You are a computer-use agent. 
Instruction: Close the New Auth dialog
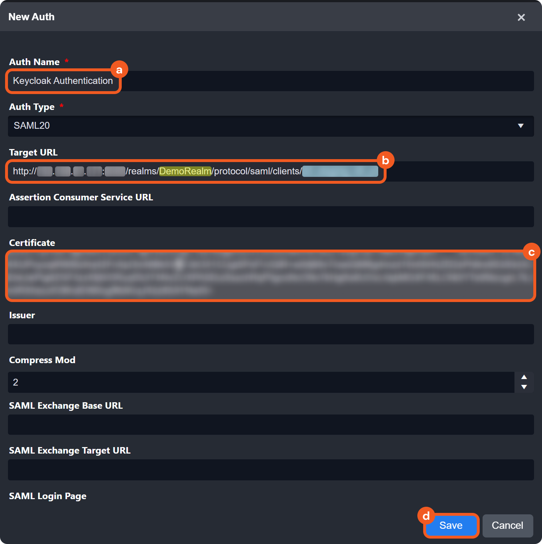521,17
